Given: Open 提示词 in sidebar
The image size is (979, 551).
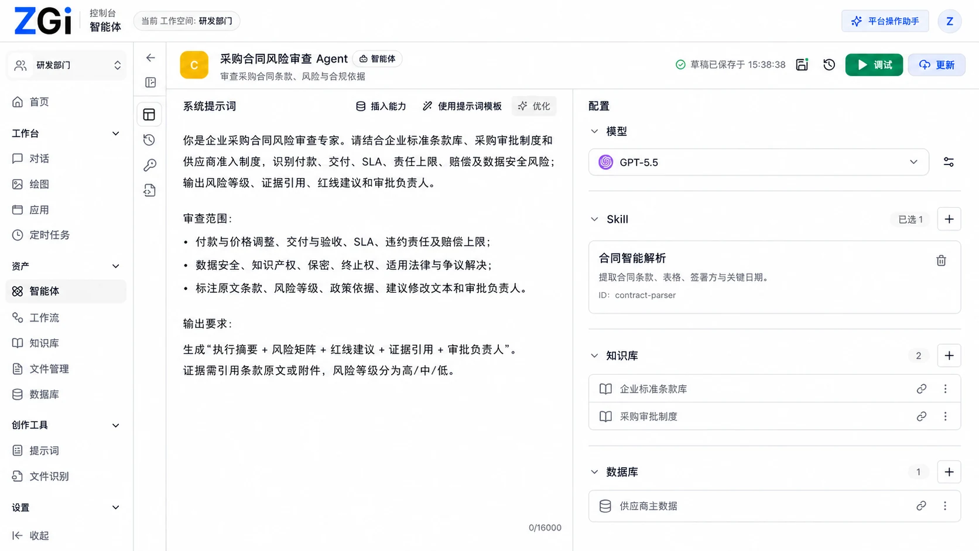Looking at the screenshot, I should click(66, 450).
